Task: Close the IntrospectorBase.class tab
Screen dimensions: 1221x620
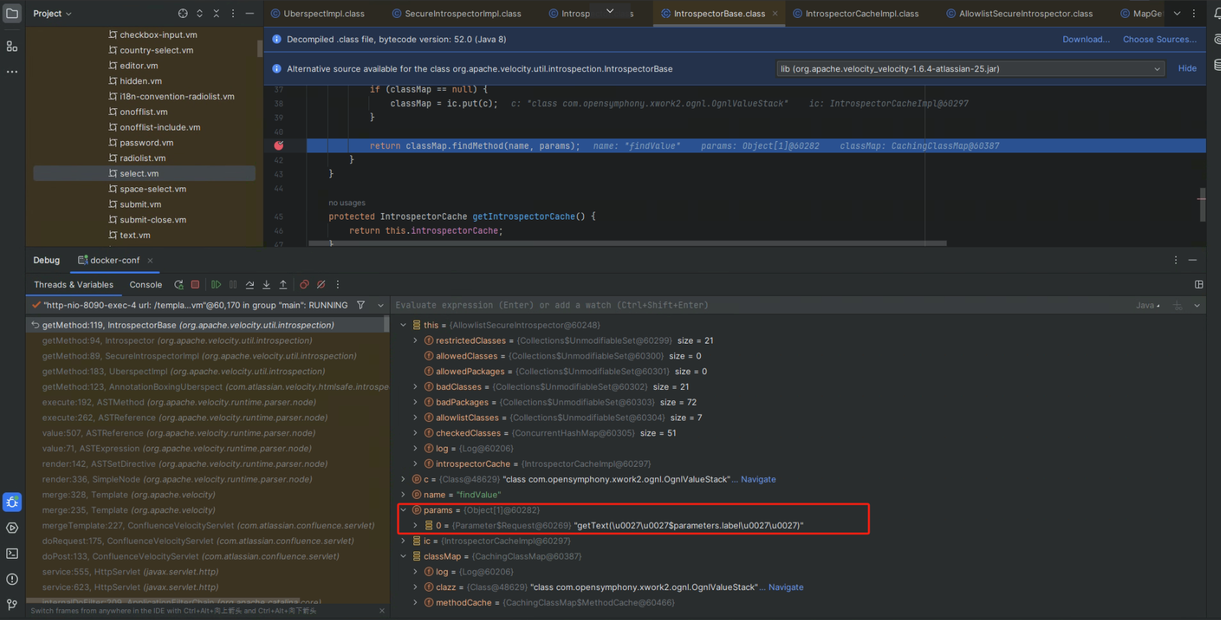Action: pyautogui.click(x=775, y=14)
